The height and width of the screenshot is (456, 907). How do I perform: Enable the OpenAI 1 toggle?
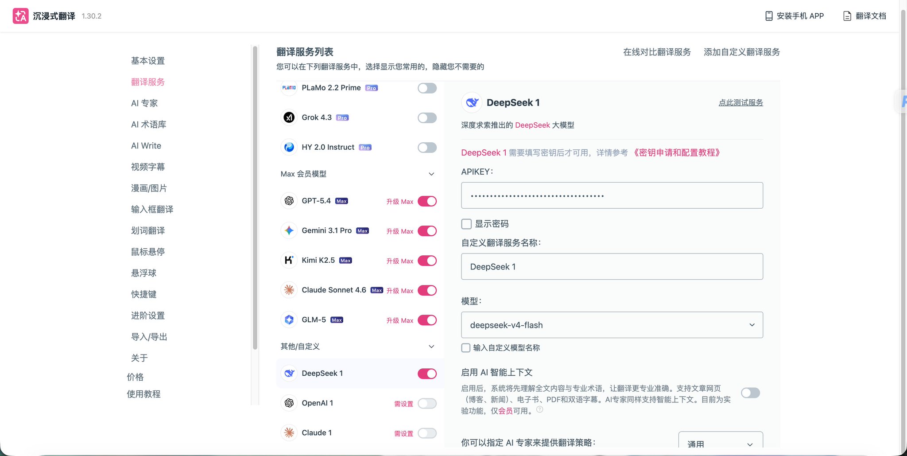(427, 403)
